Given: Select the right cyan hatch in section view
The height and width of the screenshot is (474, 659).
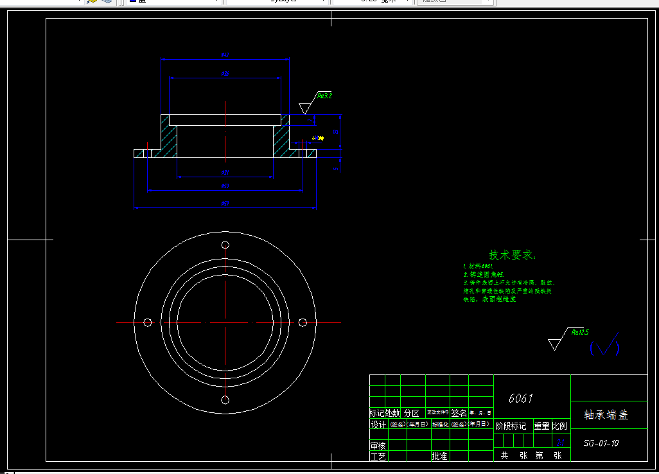Looking at the screenshot, I should pos(284,141).
